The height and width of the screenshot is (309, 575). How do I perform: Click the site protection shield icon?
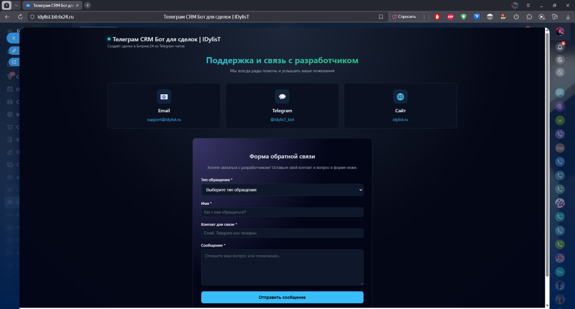tap(32, 17)
